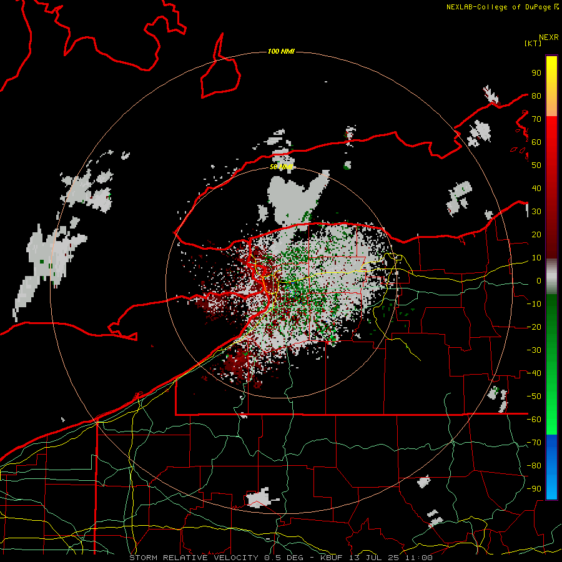
Task: Click the 70 label on the velocity scale
Action: pyautogui.click(x=536, y=119)
